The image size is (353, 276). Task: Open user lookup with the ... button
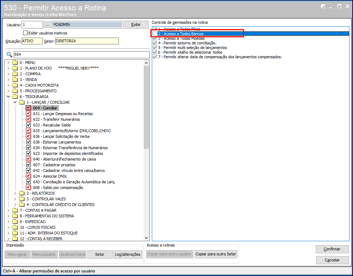pyautogui.click(x=48, y=25)
